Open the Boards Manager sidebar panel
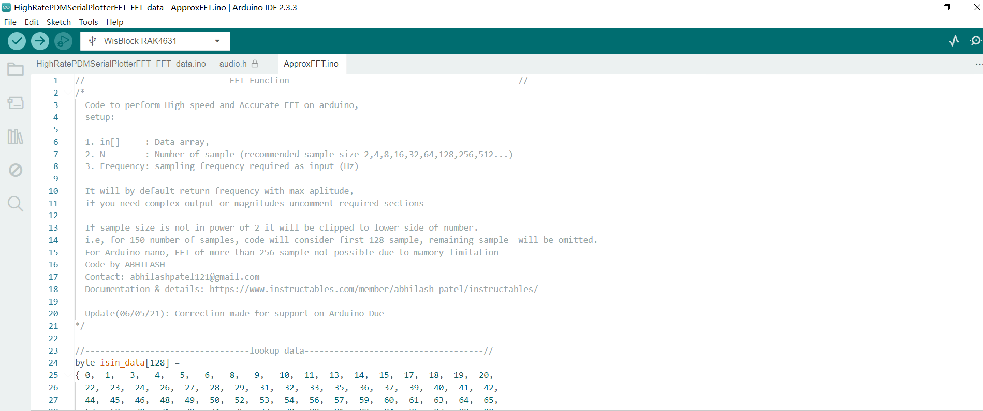The height and width of the screenshot is (411, 983). click(16, 103)
